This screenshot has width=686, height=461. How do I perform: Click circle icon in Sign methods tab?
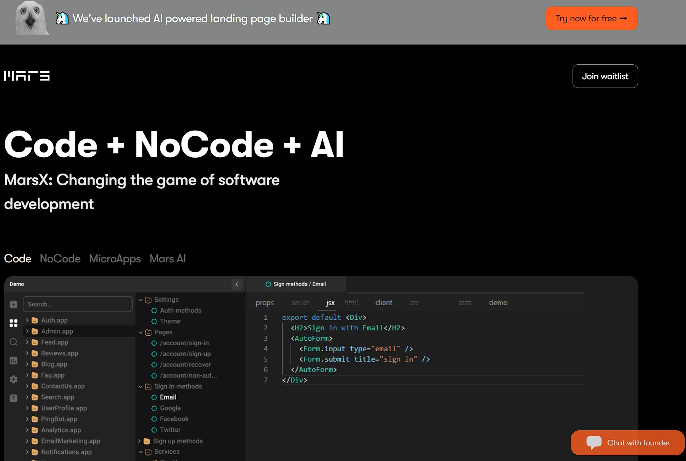268,284
